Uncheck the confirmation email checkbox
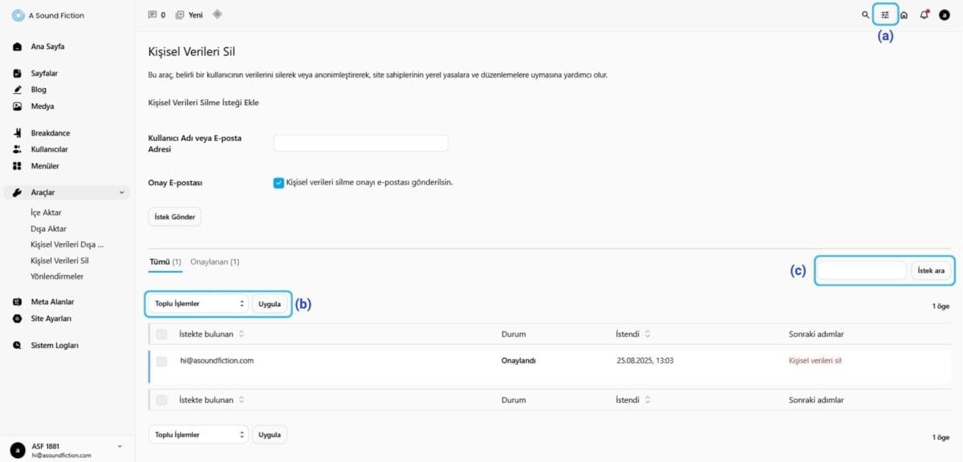Image resolution: width=963 pixels, height=462 pixels. pyautogui.click(x=278, y=183)
